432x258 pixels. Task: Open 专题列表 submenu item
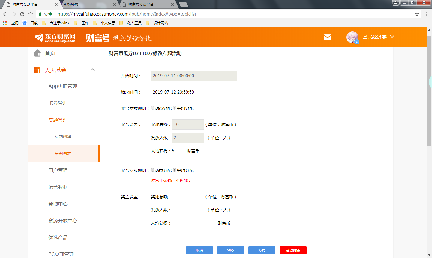63,153
